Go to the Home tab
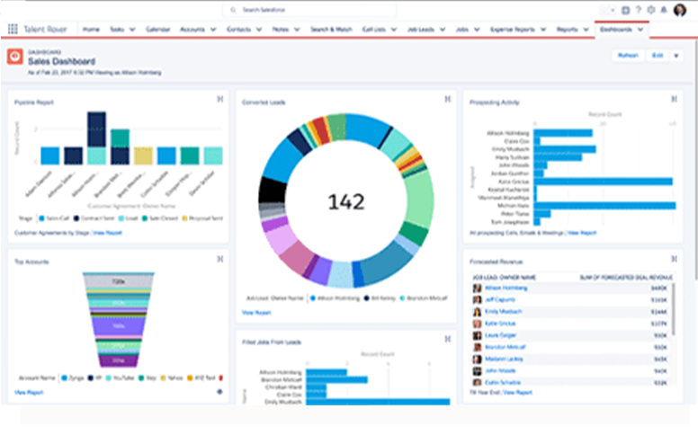This screenshot has height=444, width=698. (x=91, y=30)
